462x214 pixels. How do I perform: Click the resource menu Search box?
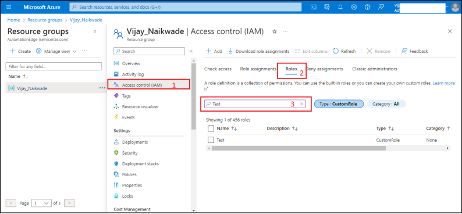149,51
